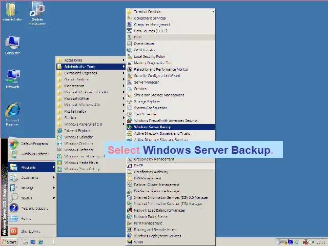
Task: Click Security Configuration Wizard icon
Action: click(130, 76)
